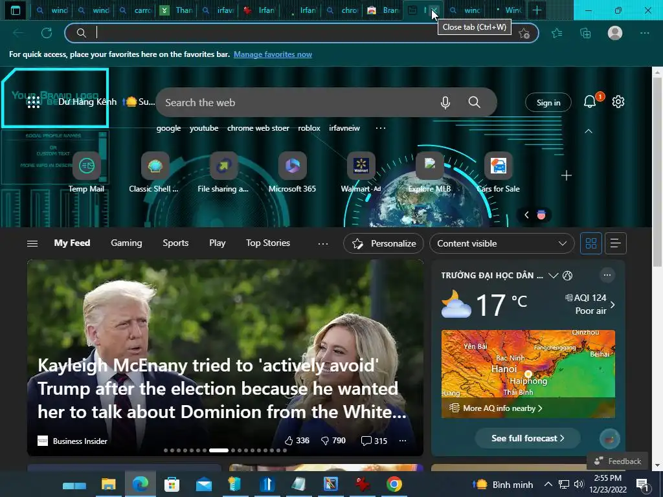Open More AQ info nearby link
Image resolution: width=663 pixels, height=497 pixels.
496,408
